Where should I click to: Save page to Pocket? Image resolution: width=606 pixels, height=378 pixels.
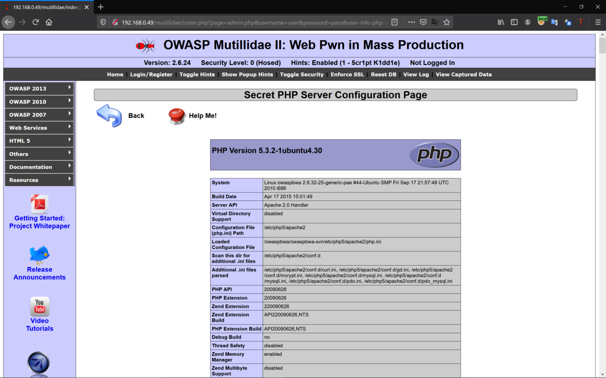(423, 22)
